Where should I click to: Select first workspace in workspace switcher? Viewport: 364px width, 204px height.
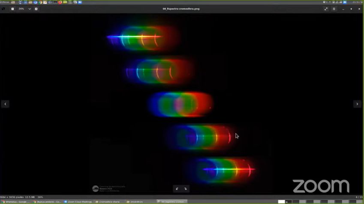pyautogui.click(x=281, y=201)
